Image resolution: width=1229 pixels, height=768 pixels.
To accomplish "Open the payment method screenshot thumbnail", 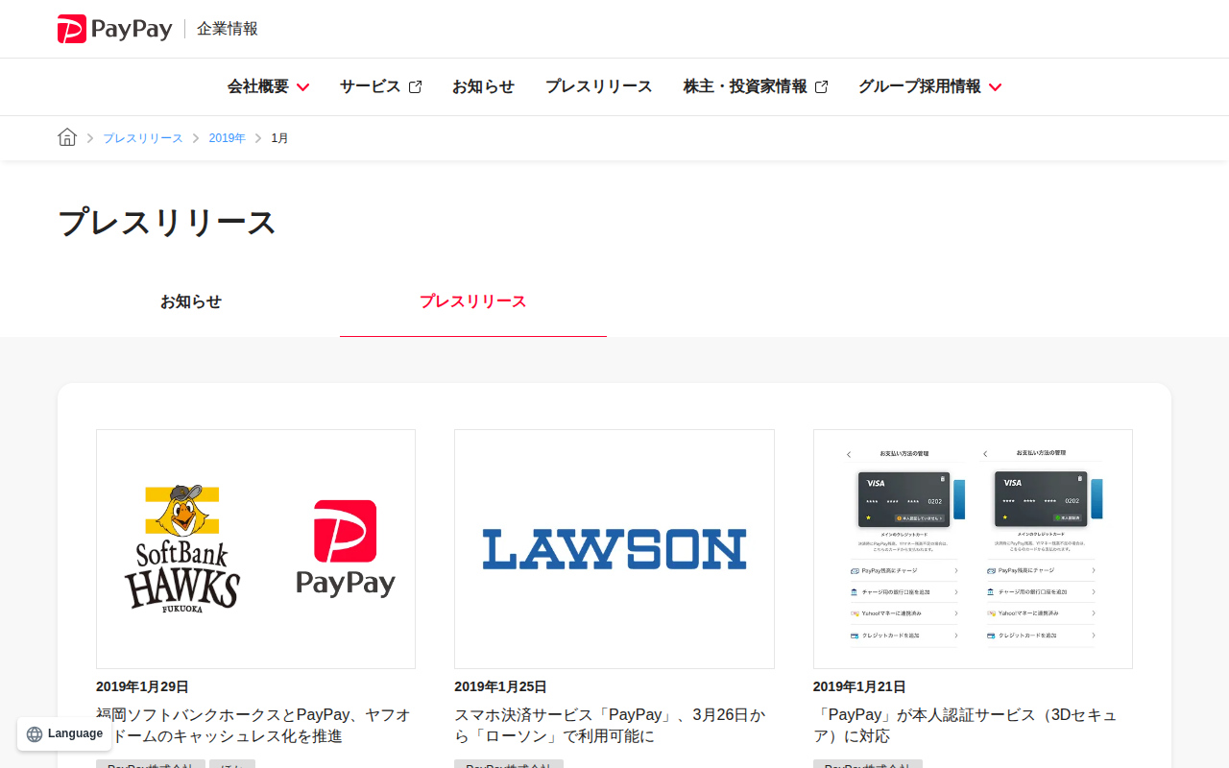I will tap(973, 549).
